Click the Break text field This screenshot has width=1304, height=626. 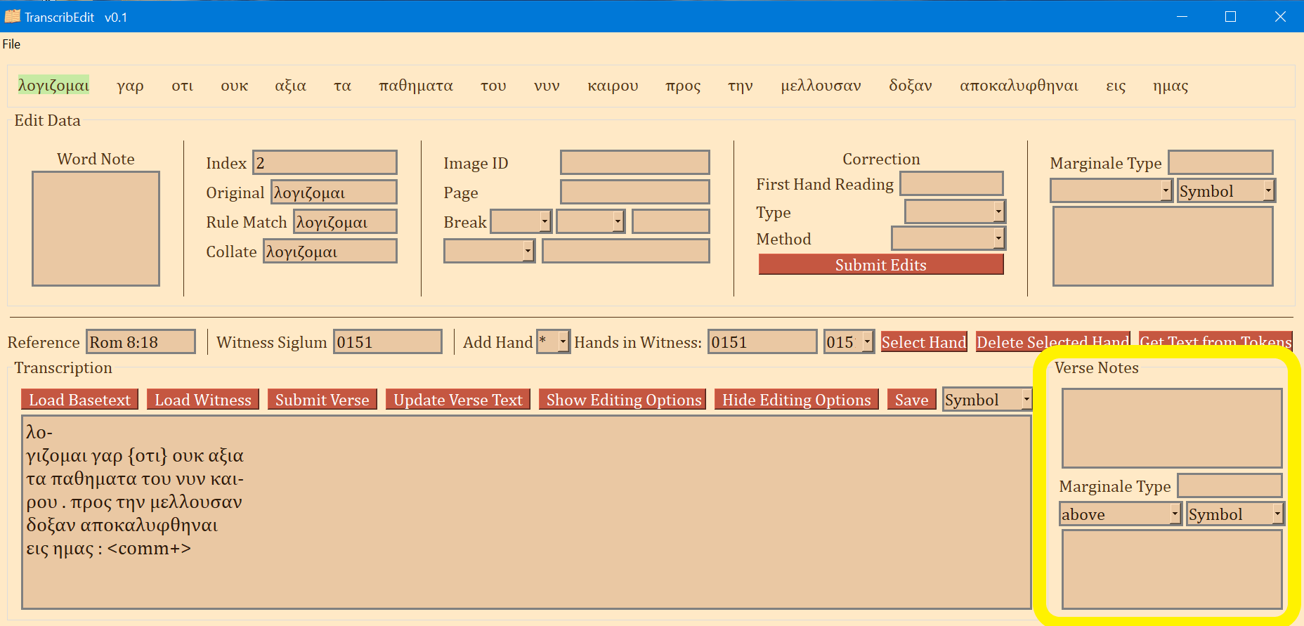pos(670,221)
